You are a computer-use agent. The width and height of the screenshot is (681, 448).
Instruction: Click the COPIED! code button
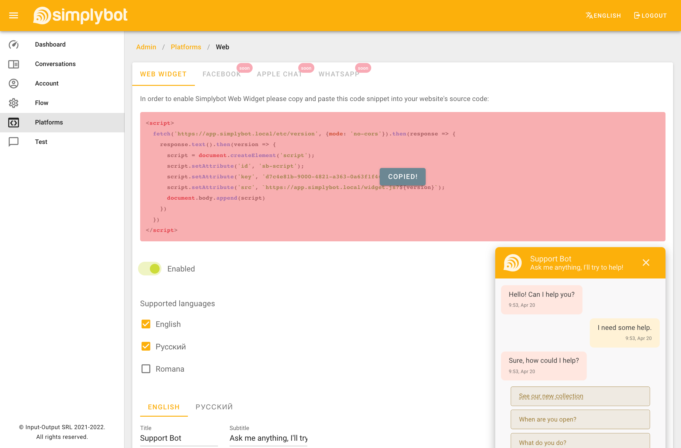point(403,177)
